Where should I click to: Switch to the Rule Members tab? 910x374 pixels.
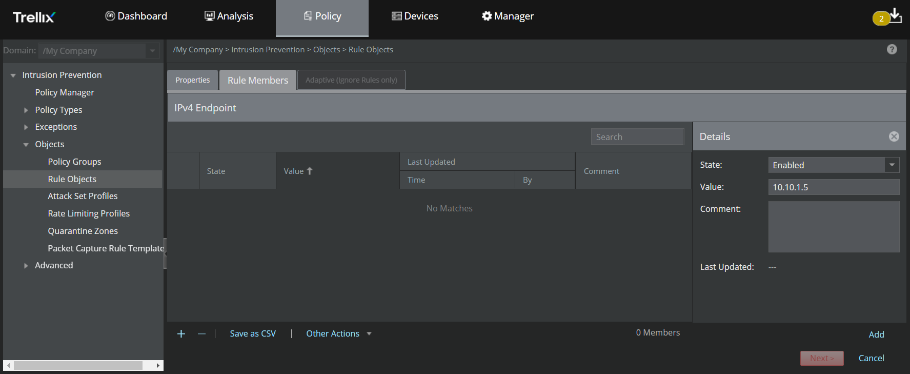coord(258,80)
